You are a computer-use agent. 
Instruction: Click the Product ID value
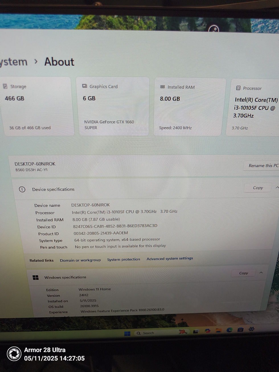(x=101, y=233)
